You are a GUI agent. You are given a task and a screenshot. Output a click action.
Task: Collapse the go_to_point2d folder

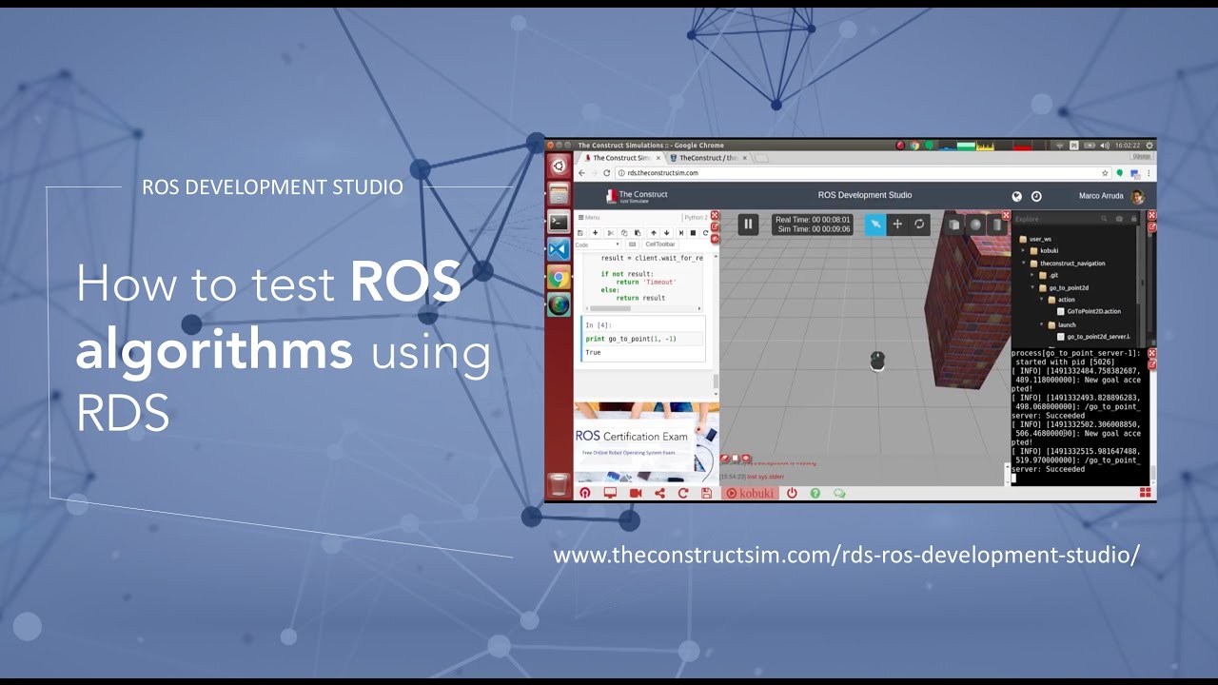pyautogui.click(x=1032, y=287)
